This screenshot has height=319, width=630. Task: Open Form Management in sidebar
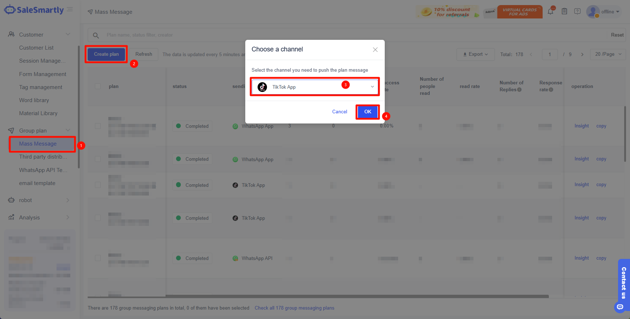pos(43,74)
